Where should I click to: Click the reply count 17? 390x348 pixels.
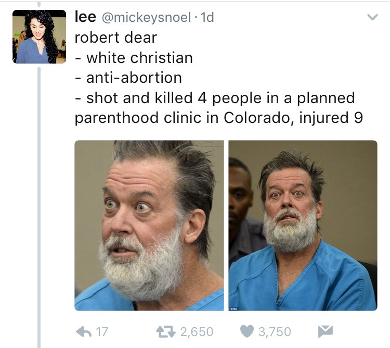pyautogui.click(x=102, y=332)
